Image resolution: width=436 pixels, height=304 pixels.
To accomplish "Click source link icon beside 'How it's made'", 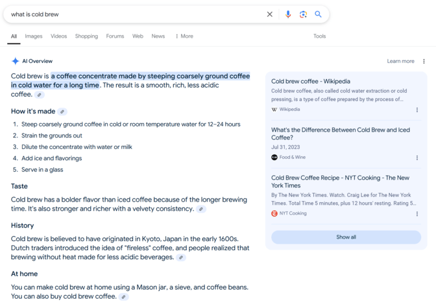I will [62, 111].
